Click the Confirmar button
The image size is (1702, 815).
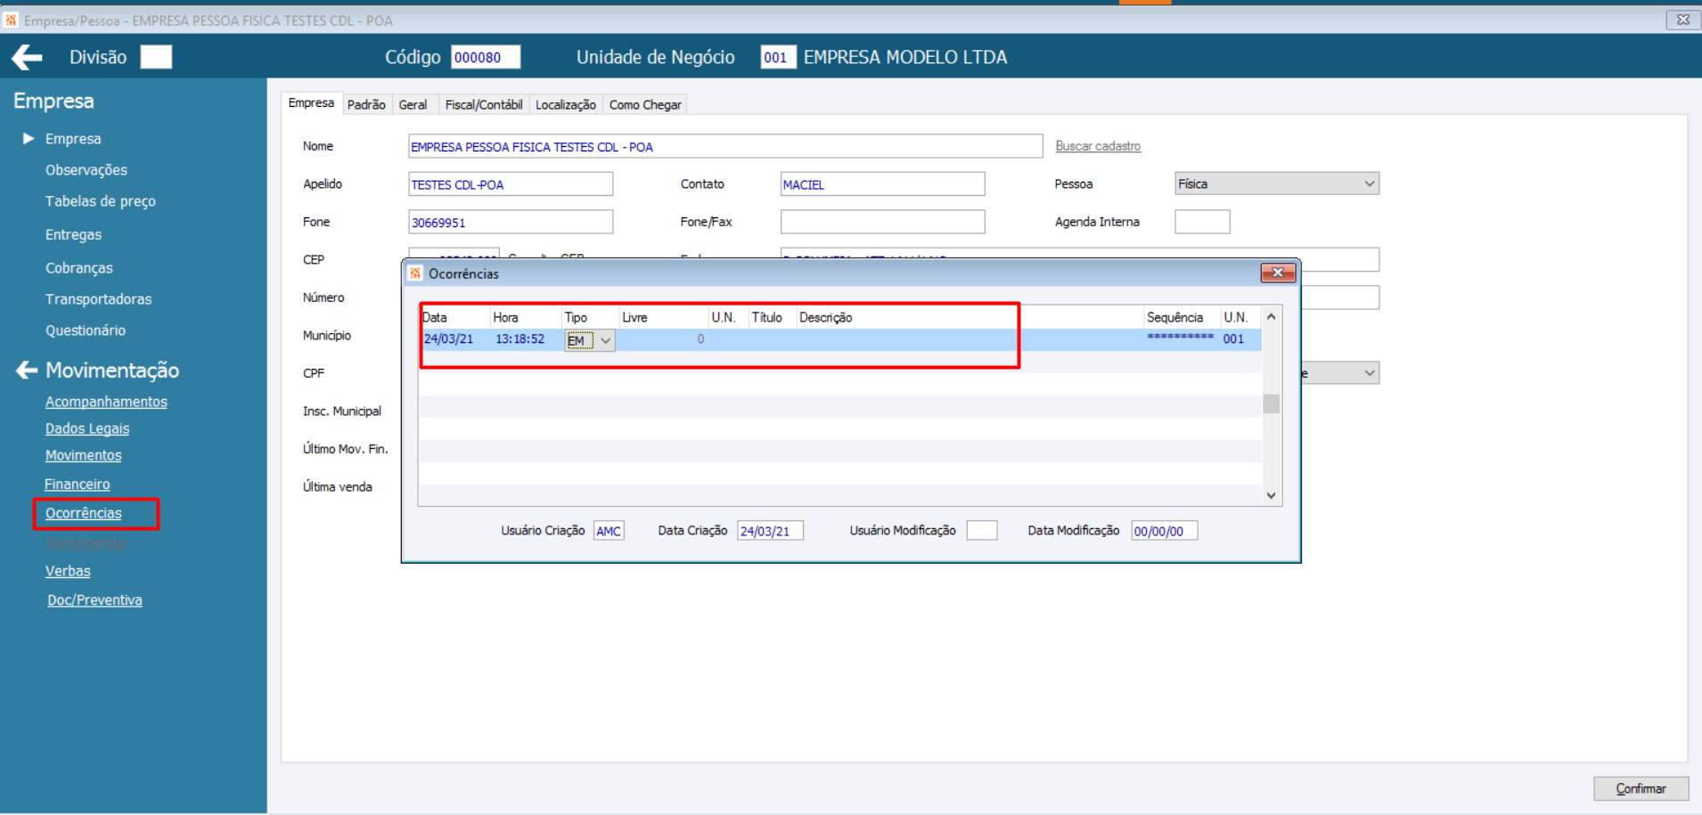tap(1641, 788)
